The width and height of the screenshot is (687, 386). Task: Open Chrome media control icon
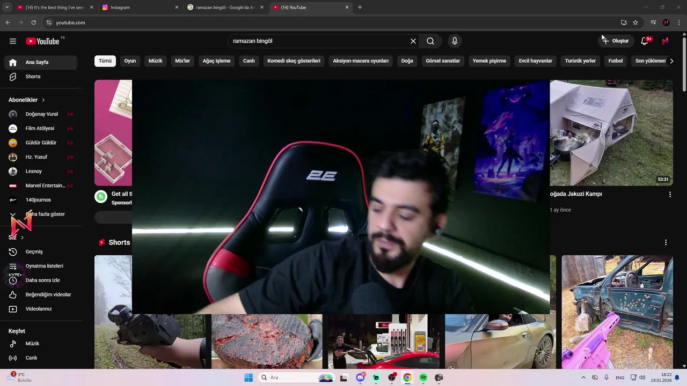[653, 23]
